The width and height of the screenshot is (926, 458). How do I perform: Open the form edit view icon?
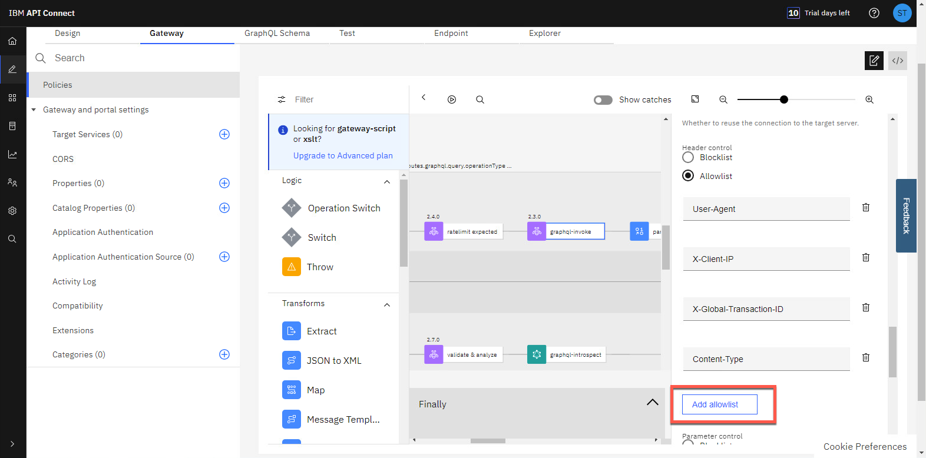tap(874, 61)
